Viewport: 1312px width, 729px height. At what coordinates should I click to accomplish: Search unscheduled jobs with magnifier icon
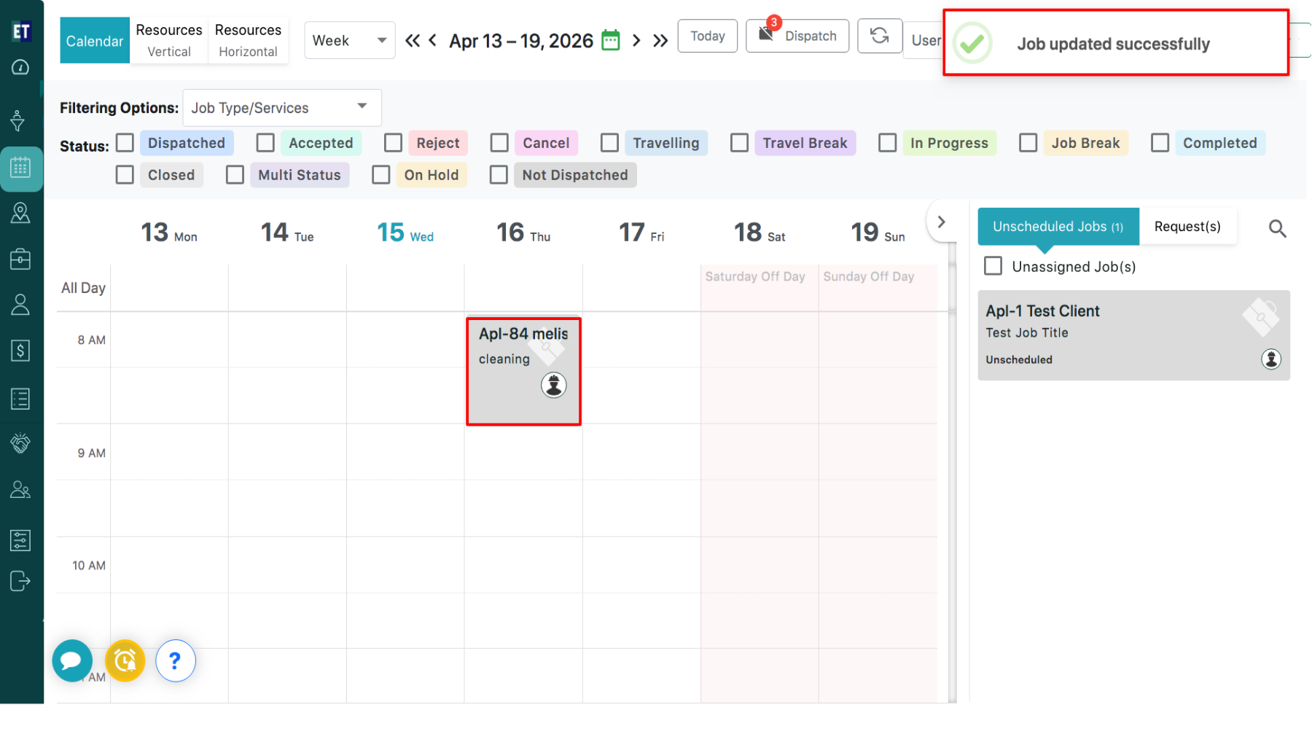[x=1277, y=228]
